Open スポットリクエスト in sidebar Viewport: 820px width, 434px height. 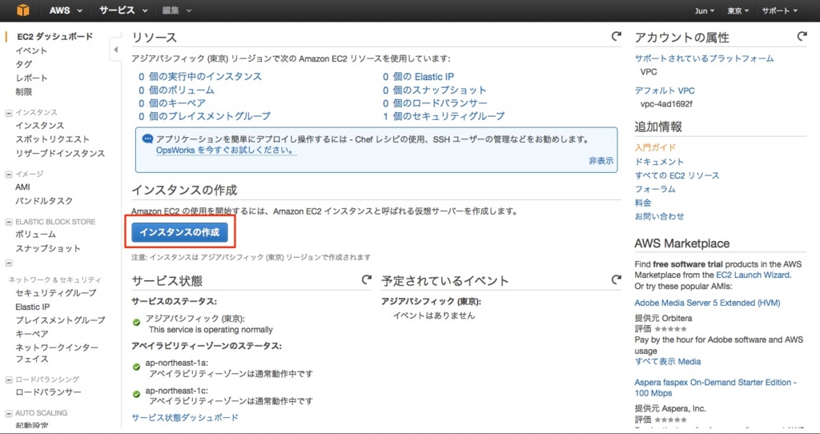coord(52,139)
